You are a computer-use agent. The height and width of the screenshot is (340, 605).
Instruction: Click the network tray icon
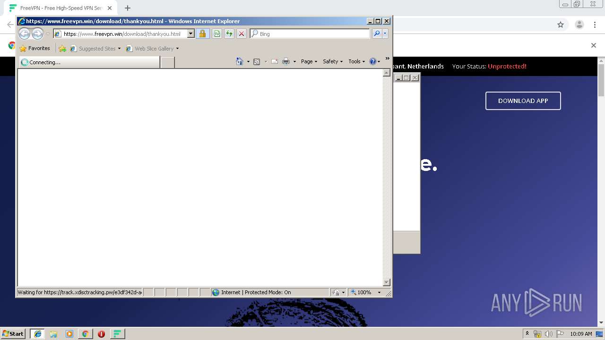[x=537, y=334]
